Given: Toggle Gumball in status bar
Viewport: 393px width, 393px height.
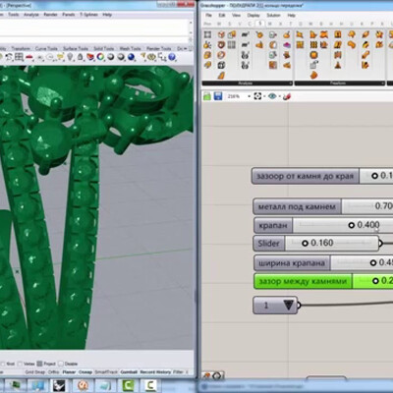Looking at the screenshot, I should 129,372.
